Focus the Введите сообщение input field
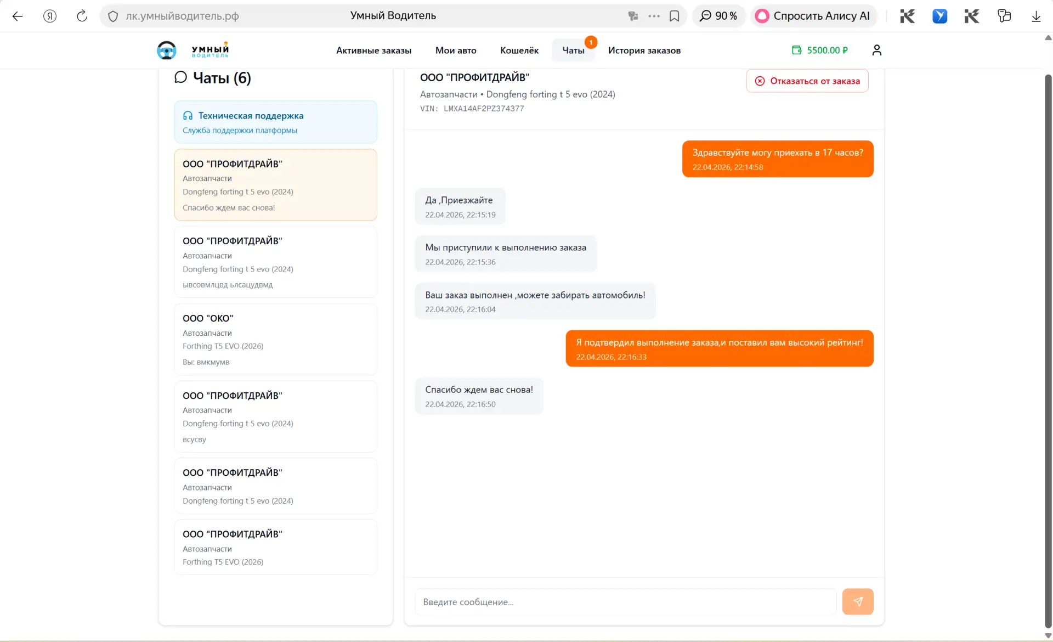 click(x=625, y=601)
